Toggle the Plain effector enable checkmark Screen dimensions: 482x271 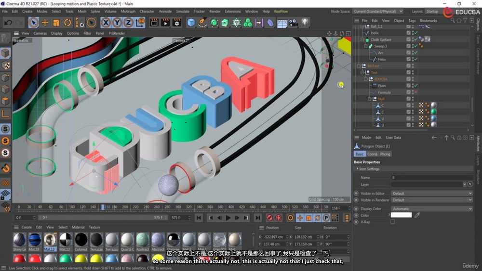tap(415, 86)
